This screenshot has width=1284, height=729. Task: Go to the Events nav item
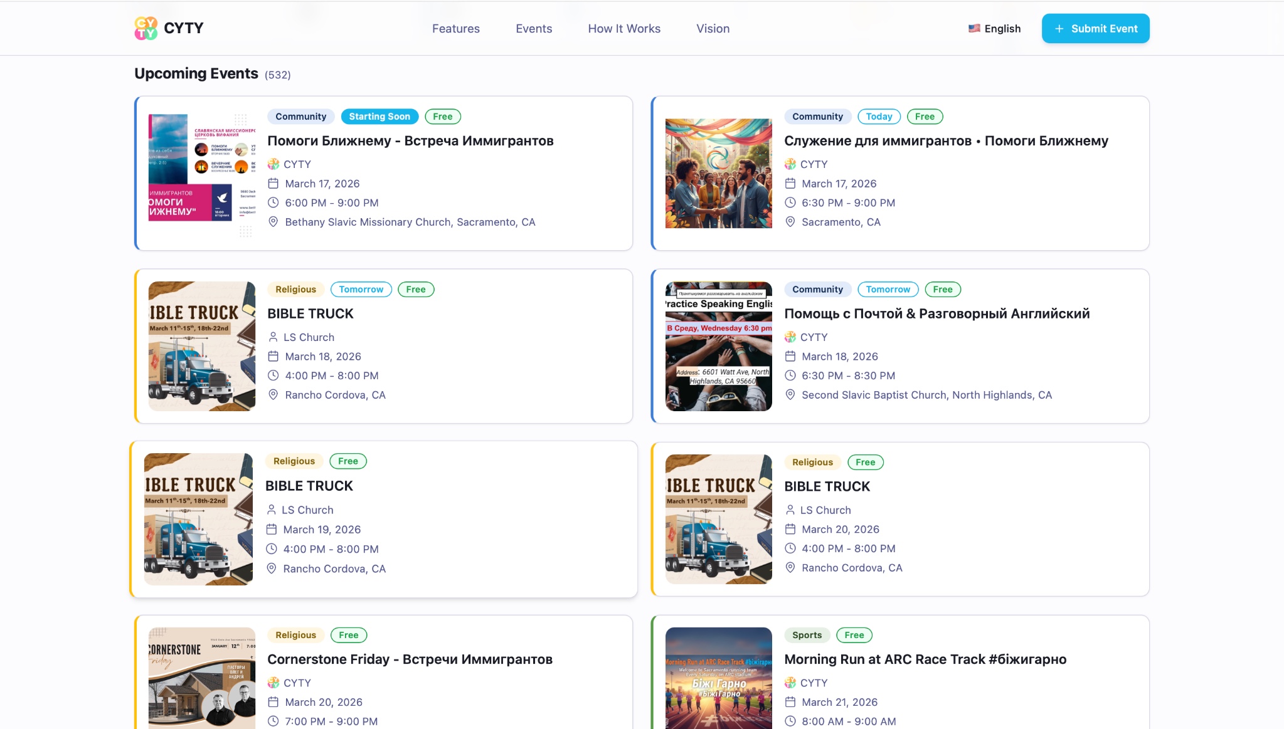tap(534, 28)
